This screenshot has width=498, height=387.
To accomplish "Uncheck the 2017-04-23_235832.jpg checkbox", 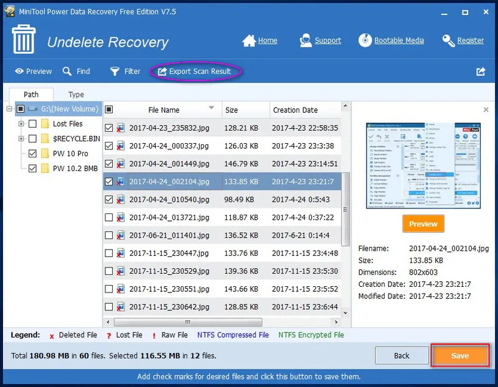I will pyautogui.click(x=109, y=128).
